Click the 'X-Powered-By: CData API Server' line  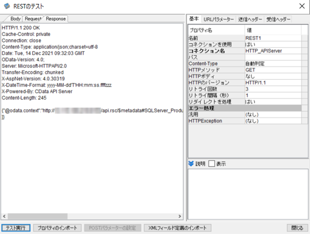pos(37,91)
